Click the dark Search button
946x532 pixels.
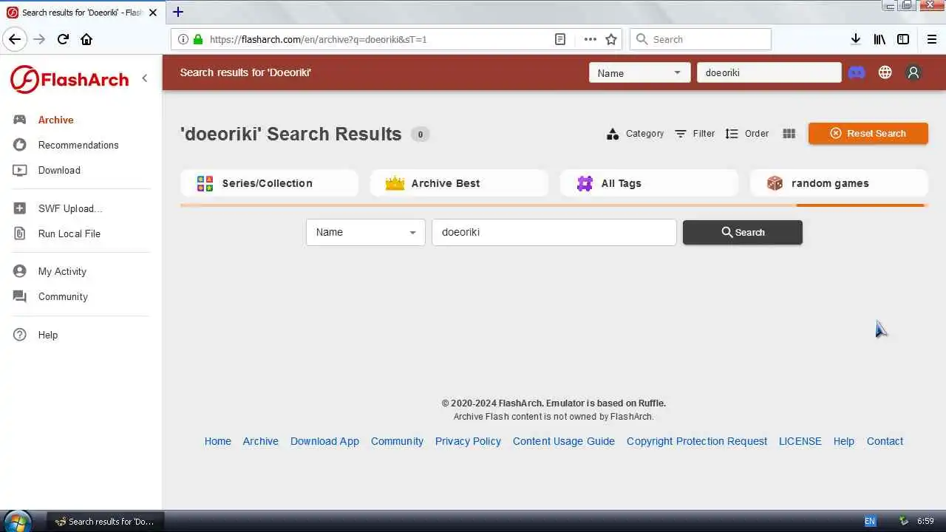(x=742, y=232)
